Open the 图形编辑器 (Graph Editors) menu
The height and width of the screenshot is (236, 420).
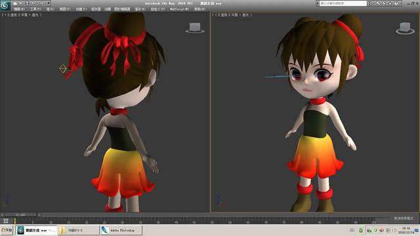122,9
